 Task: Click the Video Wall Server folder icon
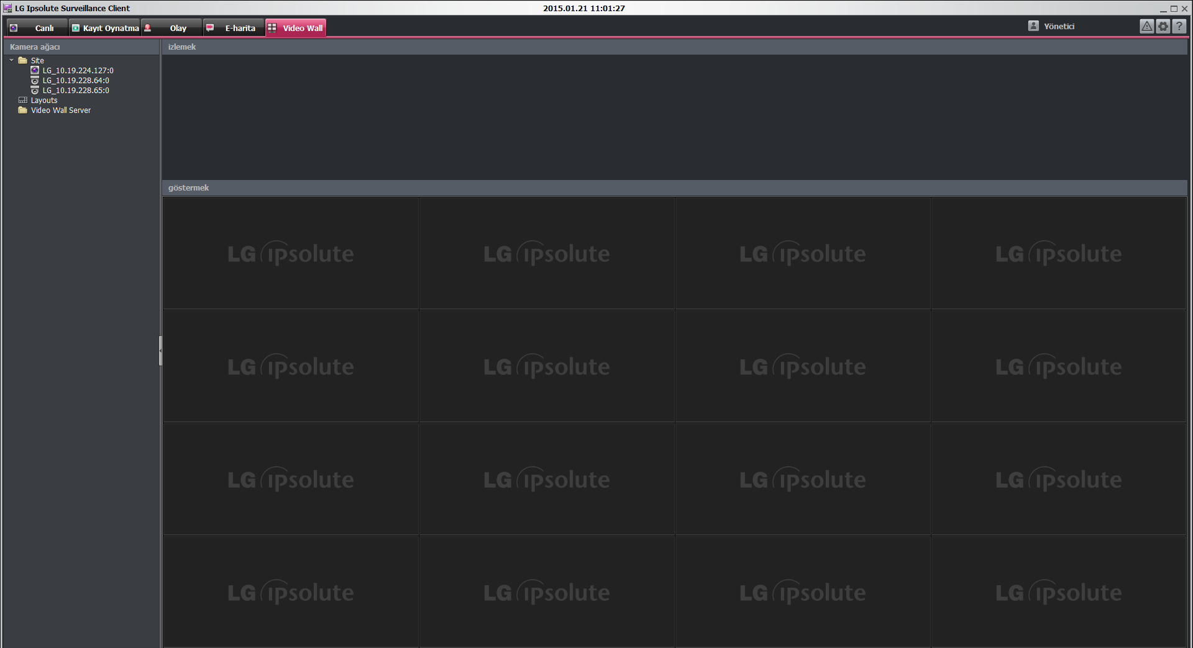(x=23, y=110)
